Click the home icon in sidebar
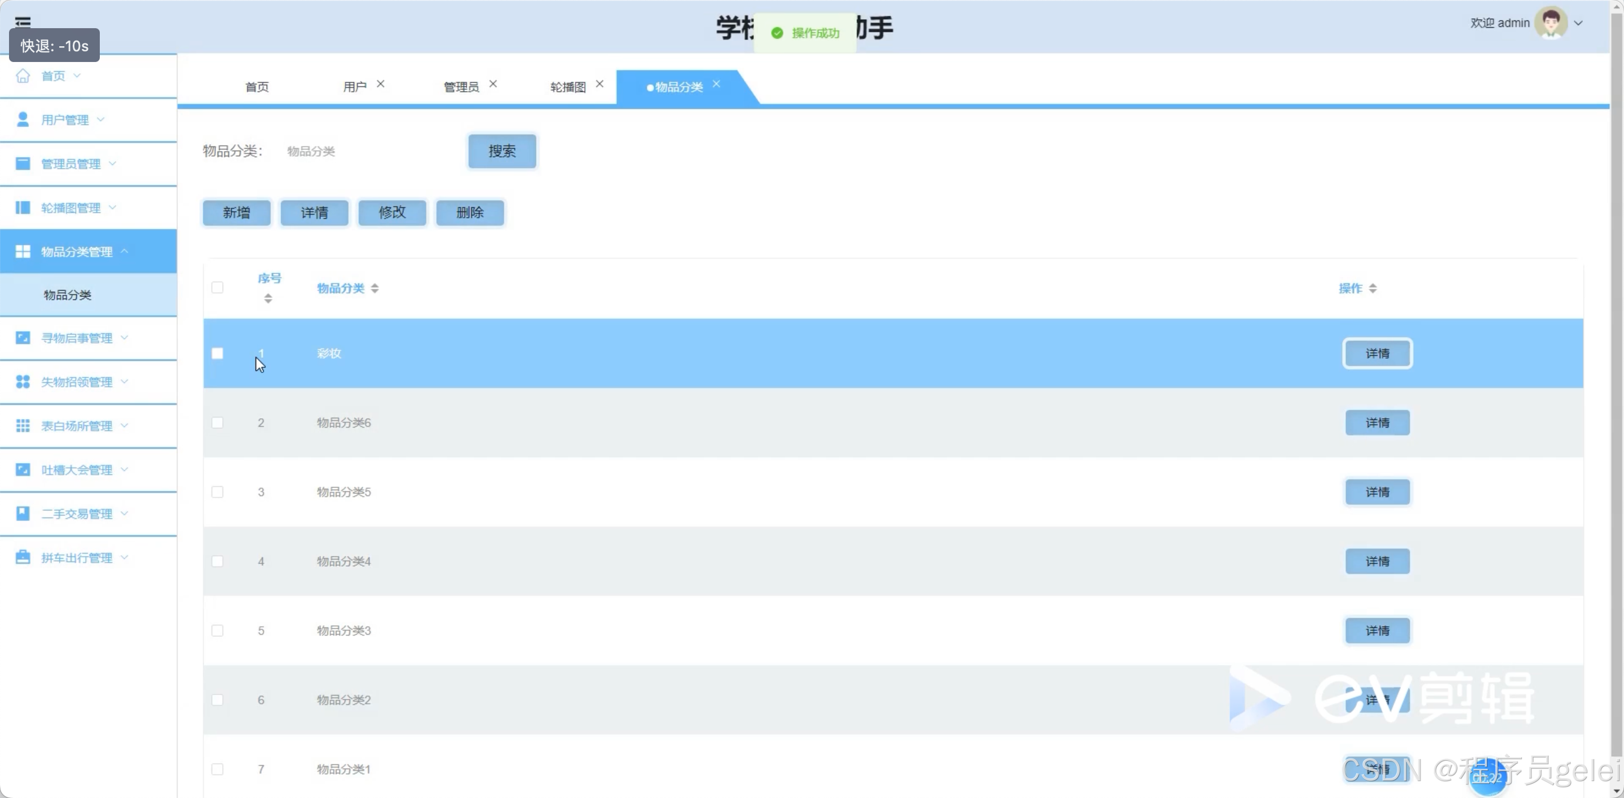The image size is (1624, 798). (23, 76)
